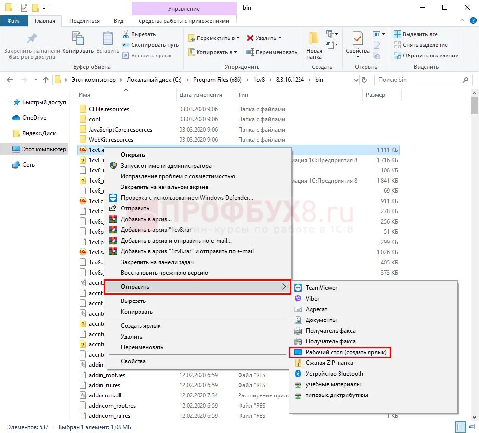Expand the Отправить submenu arrow
Image resolution: width=479 pixels, height=433 pixels.
pyautogui.click(x=284, y=286)
